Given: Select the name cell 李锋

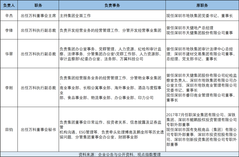Looking at the screenshot, I should (x=9, y=30).
